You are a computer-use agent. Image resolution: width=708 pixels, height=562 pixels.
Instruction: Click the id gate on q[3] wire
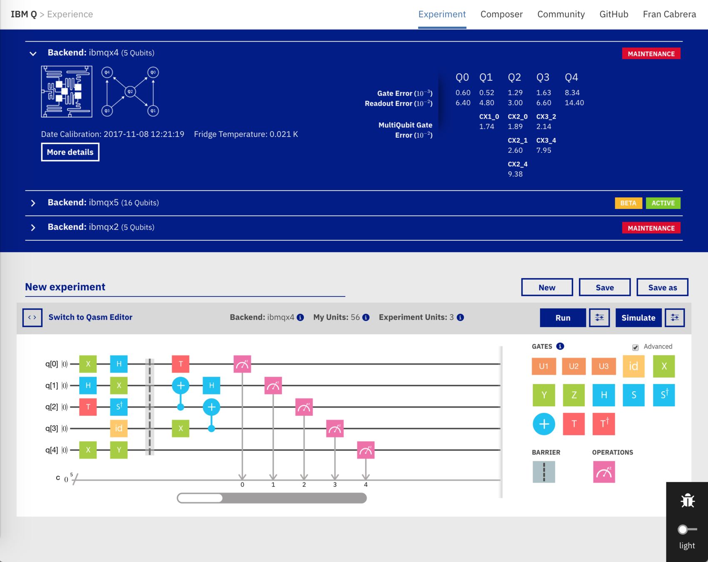[119, 428]
